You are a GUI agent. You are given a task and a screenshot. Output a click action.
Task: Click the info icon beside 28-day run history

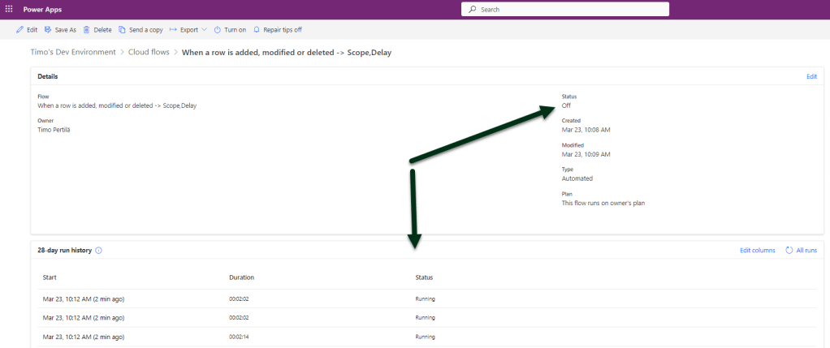(99, 251)
